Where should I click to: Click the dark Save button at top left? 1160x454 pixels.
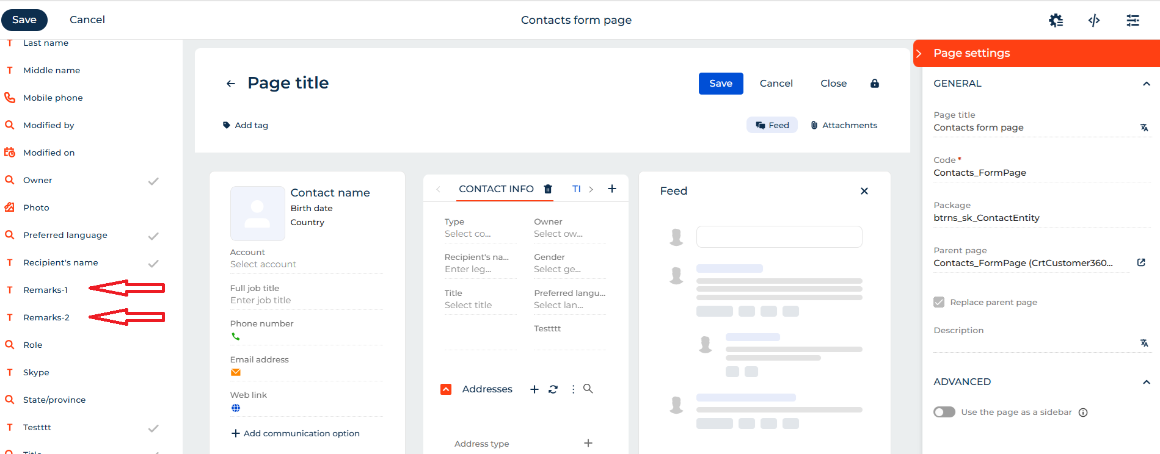pos(24,20)
